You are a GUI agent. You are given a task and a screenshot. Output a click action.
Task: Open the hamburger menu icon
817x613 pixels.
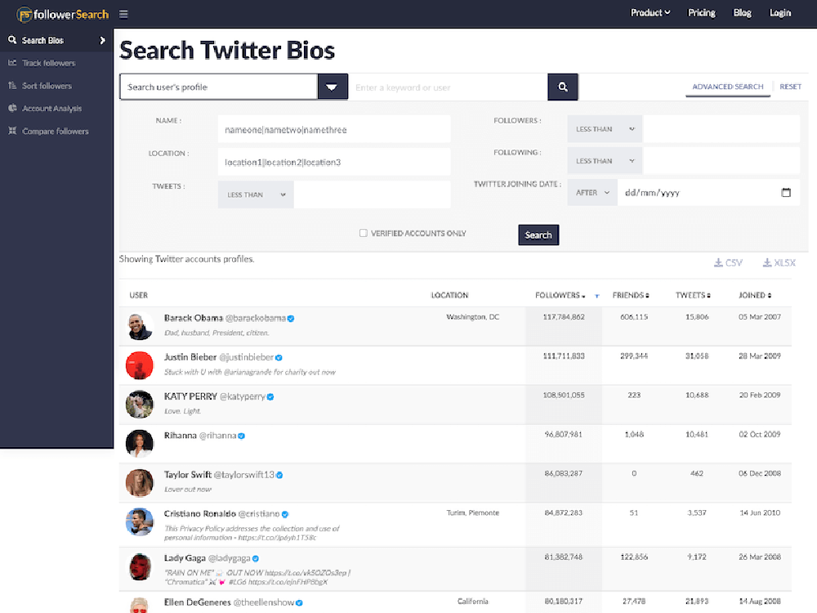(123, 14)
